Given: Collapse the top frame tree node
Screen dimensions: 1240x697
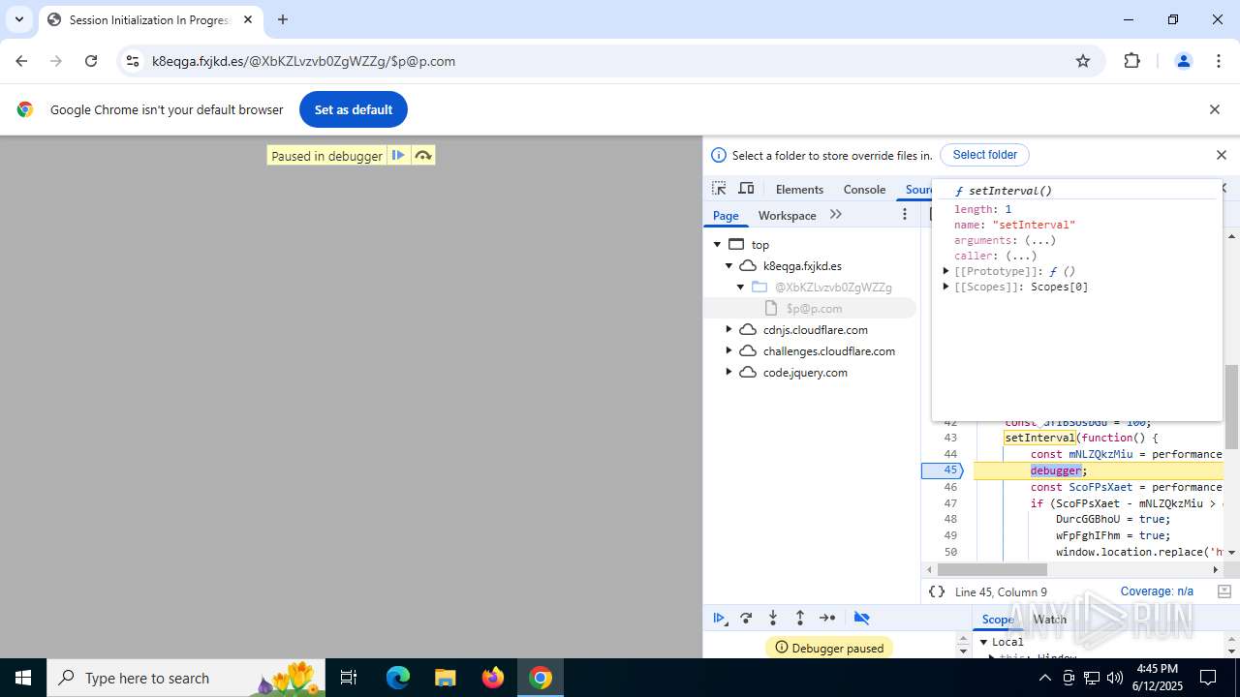Looking at the screenshot, I should click(x=717, y=244).
